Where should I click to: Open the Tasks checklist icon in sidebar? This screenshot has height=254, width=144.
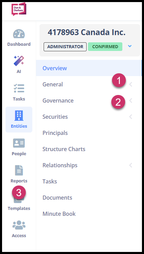(x=19, y=88)
